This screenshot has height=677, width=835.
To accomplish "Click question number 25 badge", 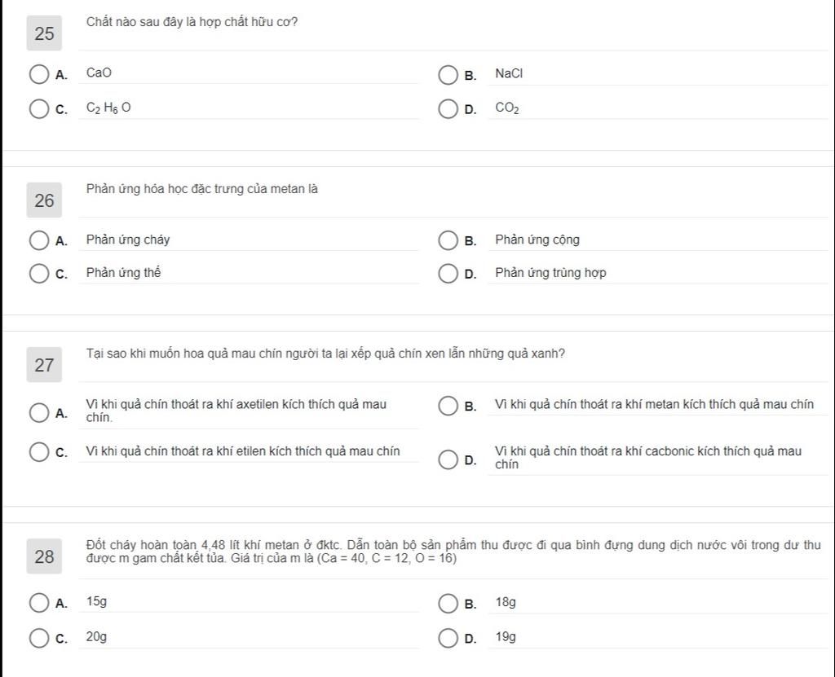I will pos(44,33).
